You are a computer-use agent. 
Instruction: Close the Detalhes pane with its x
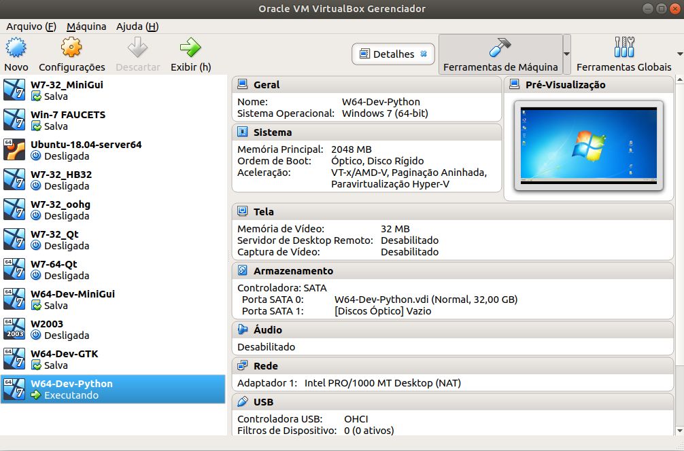tap(424, 54)
